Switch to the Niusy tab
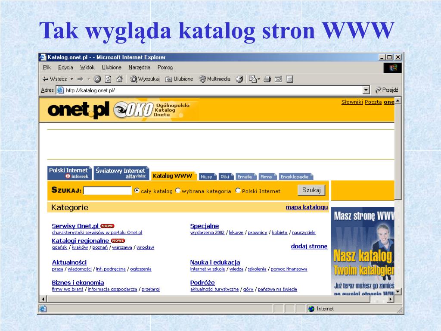Image resolution: width=441 pixels, height=331 pixels. (207, 176)
